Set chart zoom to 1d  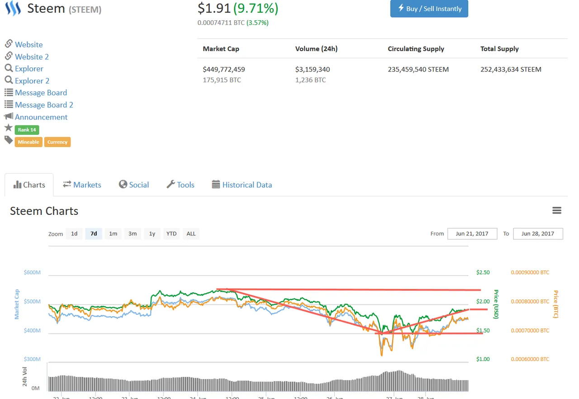point(74,233)
